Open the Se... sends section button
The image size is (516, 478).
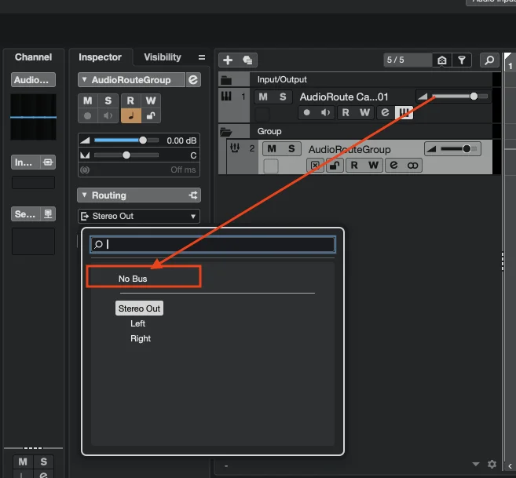click(x=33, y=214)
